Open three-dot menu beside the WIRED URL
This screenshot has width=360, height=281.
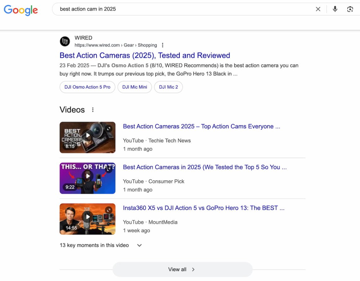click(x=163, y=45)
